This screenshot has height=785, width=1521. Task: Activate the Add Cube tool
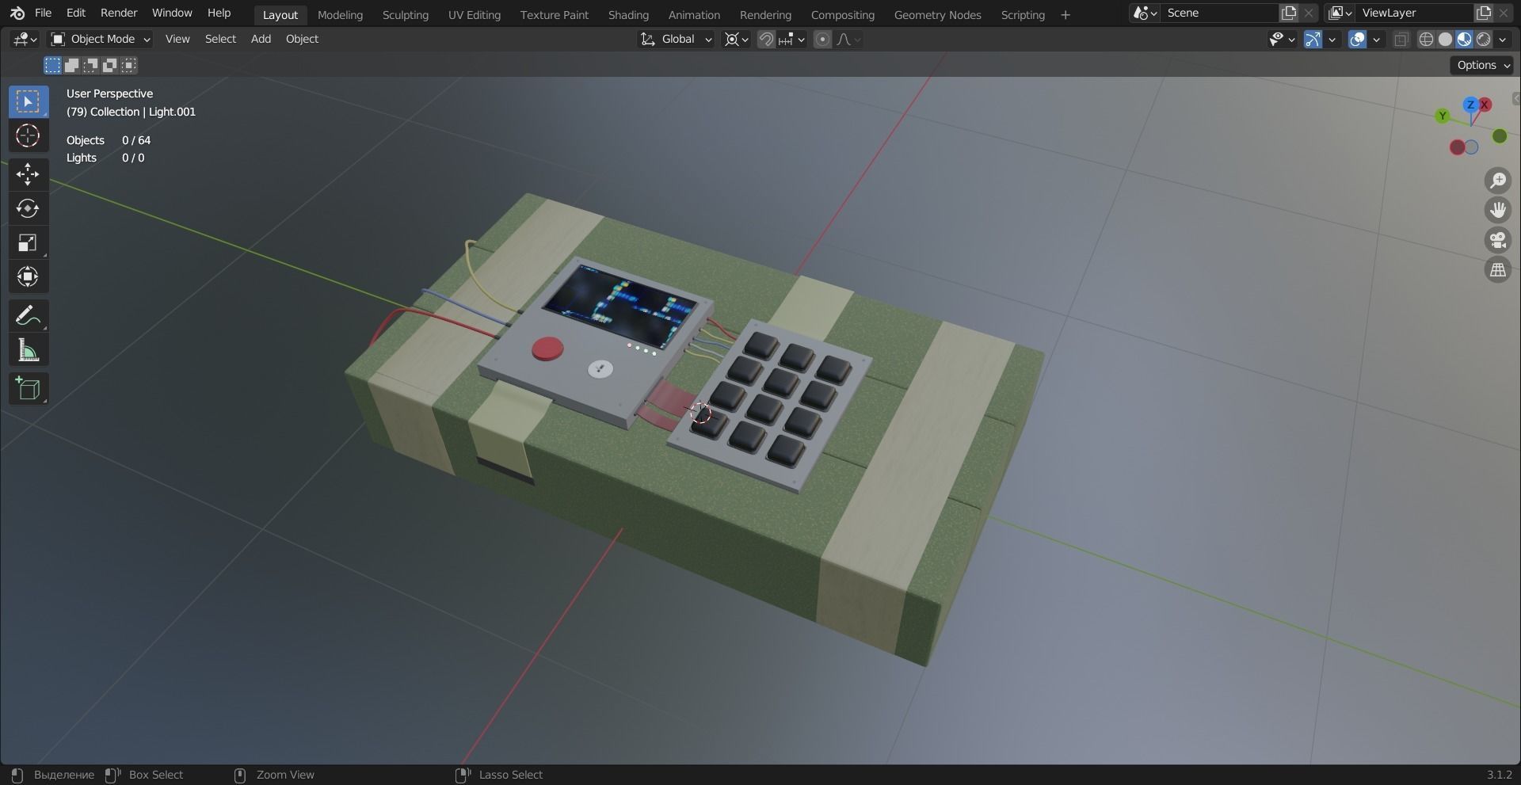(28, 388)
